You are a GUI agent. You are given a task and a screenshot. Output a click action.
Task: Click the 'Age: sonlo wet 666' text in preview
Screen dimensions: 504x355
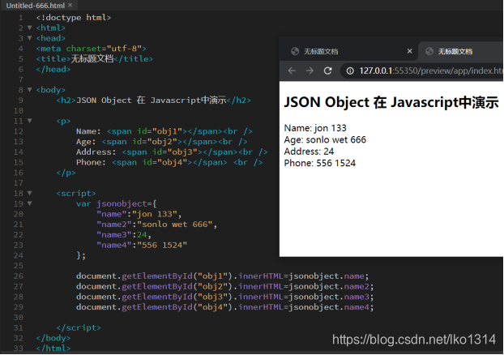(325, 139)
